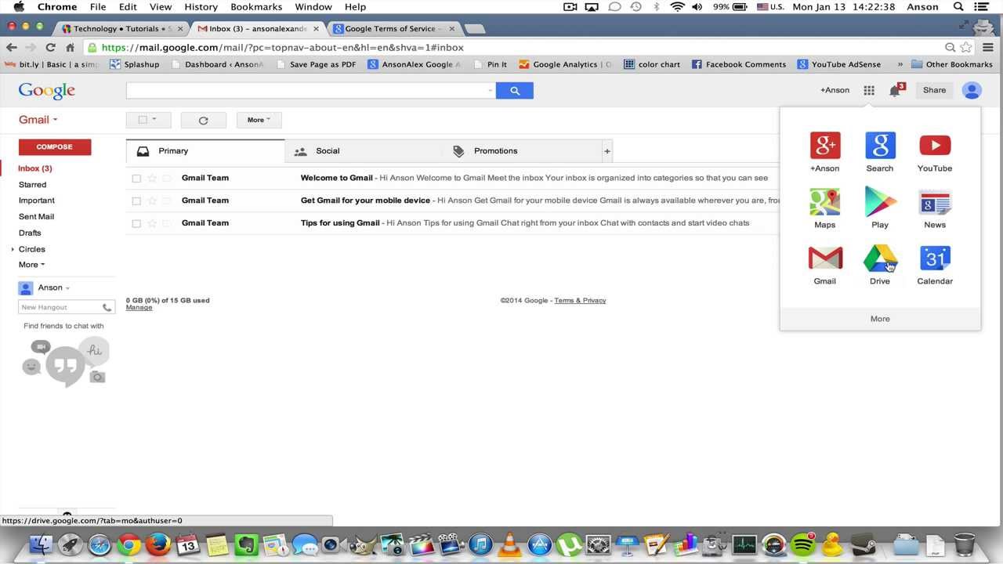Image resolution: width=1003 pixels, height=564 pixels.
Task: Open the Drafts folder
Action: pos(30,233)
